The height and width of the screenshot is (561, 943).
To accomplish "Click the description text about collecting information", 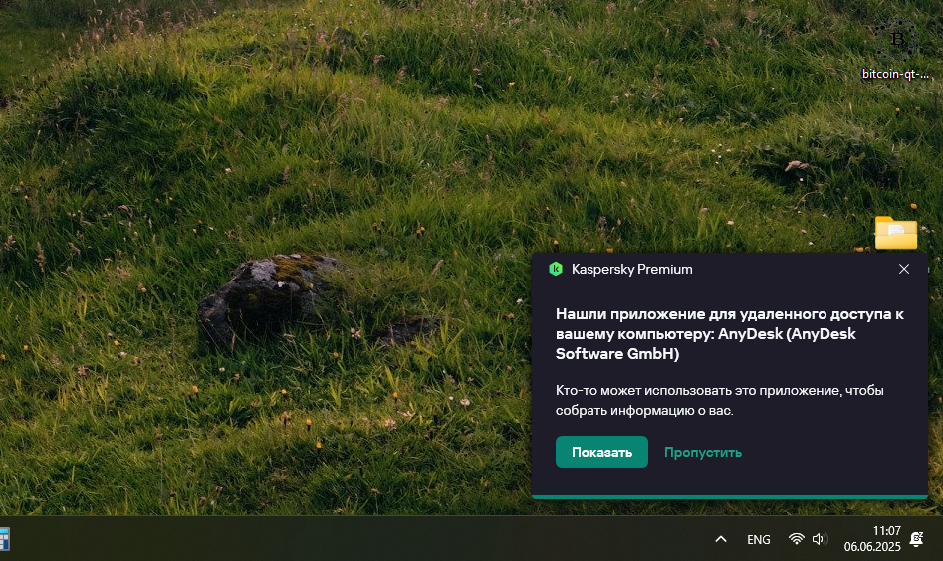I will [719, 400].
